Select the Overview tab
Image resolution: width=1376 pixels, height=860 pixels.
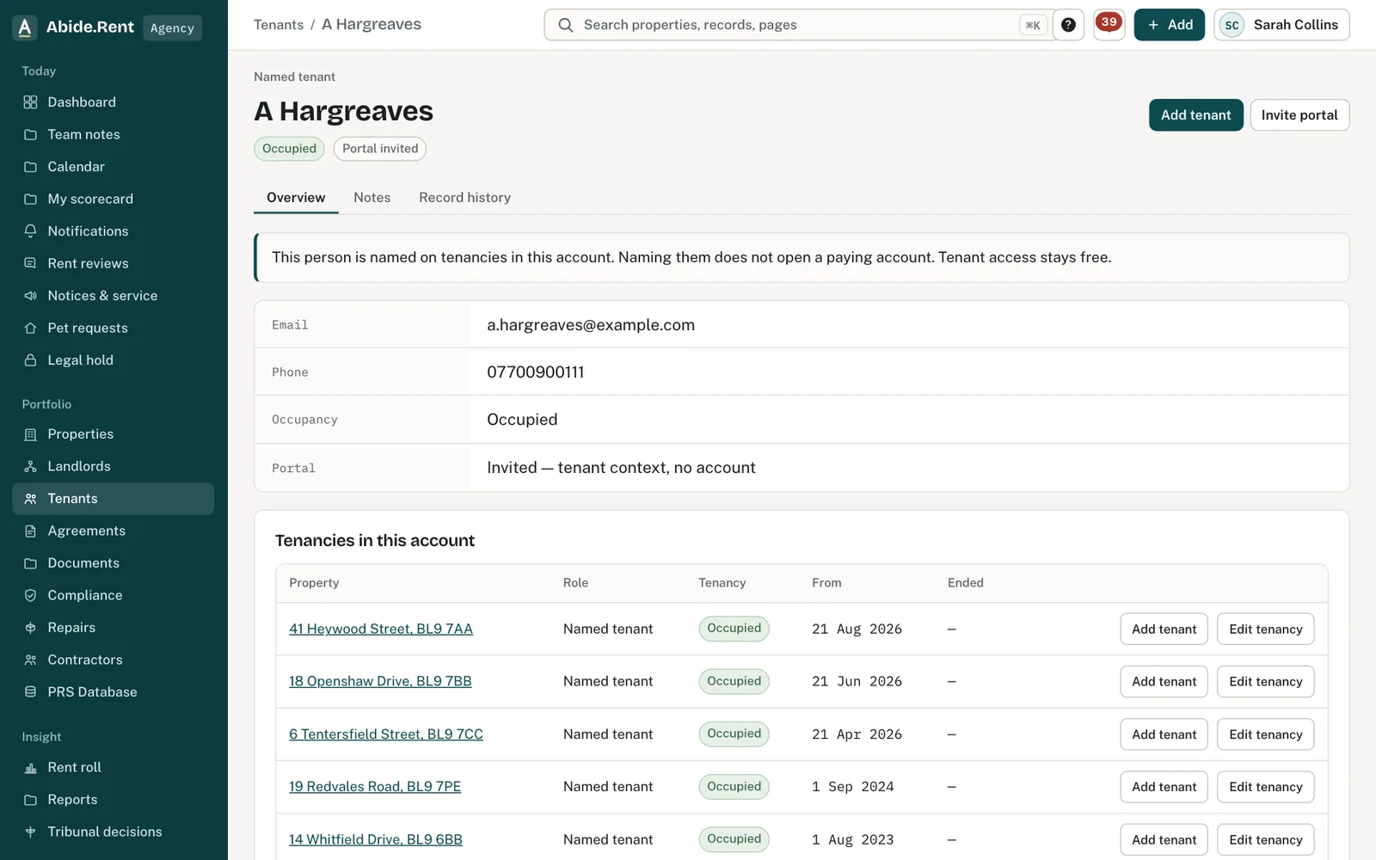[296, 198]
